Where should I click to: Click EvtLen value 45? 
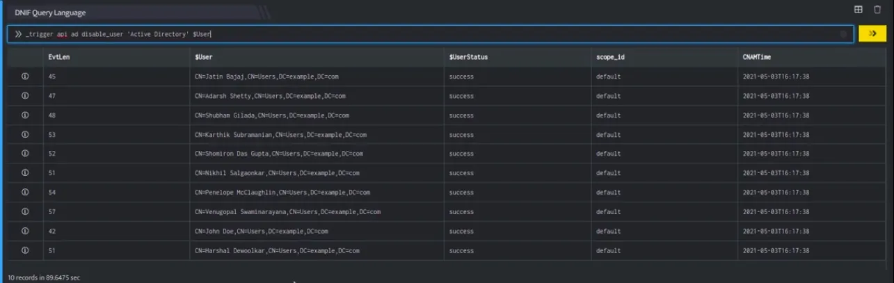pyautogui.click(x=51, y=76)
